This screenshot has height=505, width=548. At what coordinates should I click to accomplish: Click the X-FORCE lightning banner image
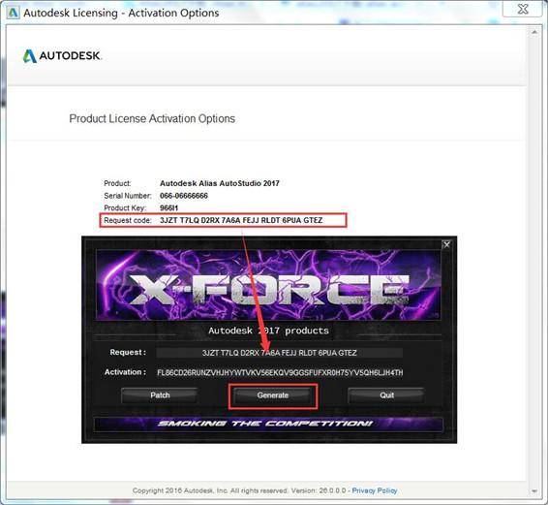pos(268,285)
